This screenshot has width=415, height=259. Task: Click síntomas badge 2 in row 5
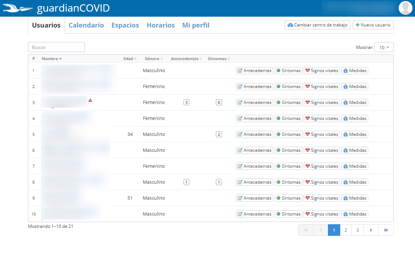[x=219, y=134]
